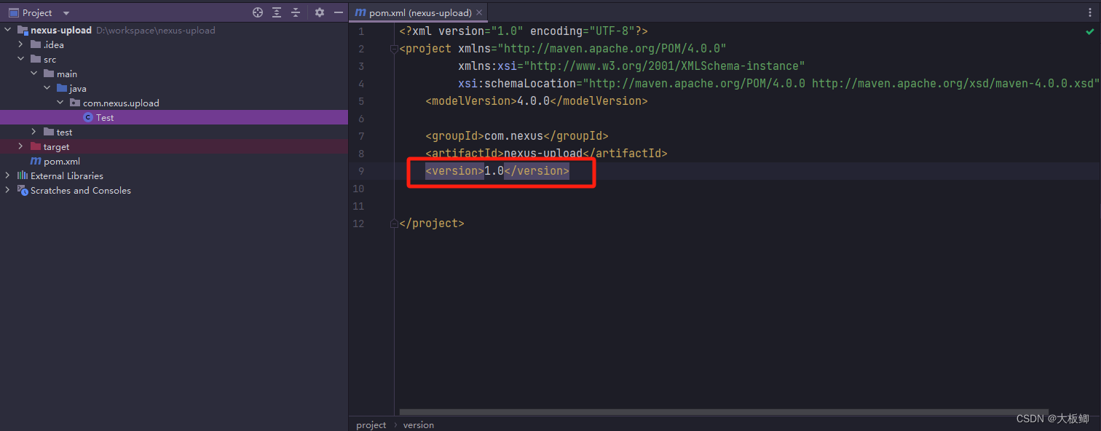
Task: Click line number 9 in gutter
Action: tap(361, 171)
